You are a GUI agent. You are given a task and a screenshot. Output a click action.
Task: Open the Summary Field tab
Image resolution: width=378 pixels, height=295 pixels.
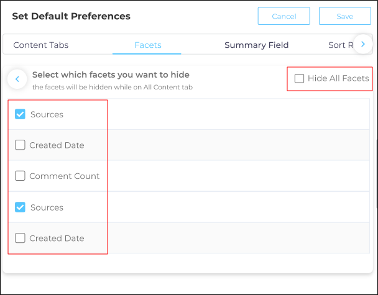256,45
